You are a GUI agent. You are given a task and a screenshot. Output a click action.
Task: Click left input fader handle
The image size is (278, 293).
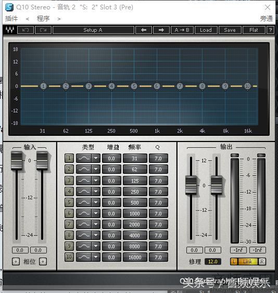pos(17,161)
